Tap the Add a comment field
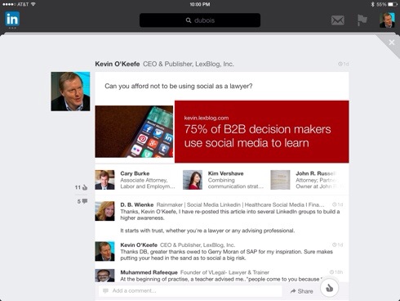Viewport: 400px width, 301px height. pyautogui.click(x=190, y=291)
